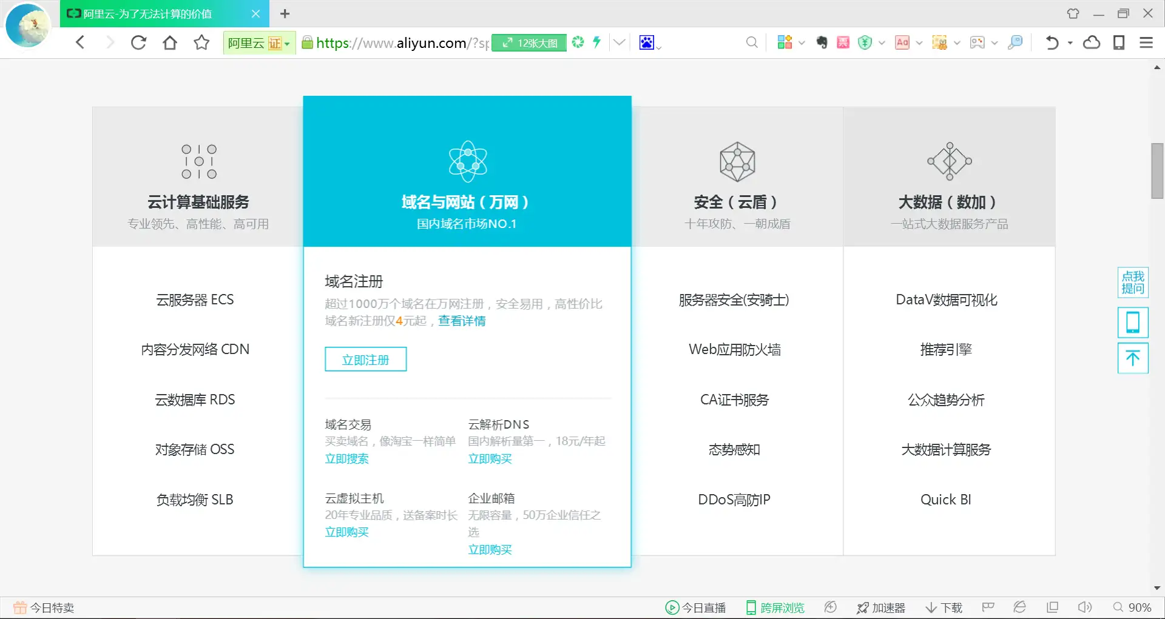The image size is (1165, 619).
Task: Open the cloud sync icon in toolbar
Action: tap(1092, 42)
